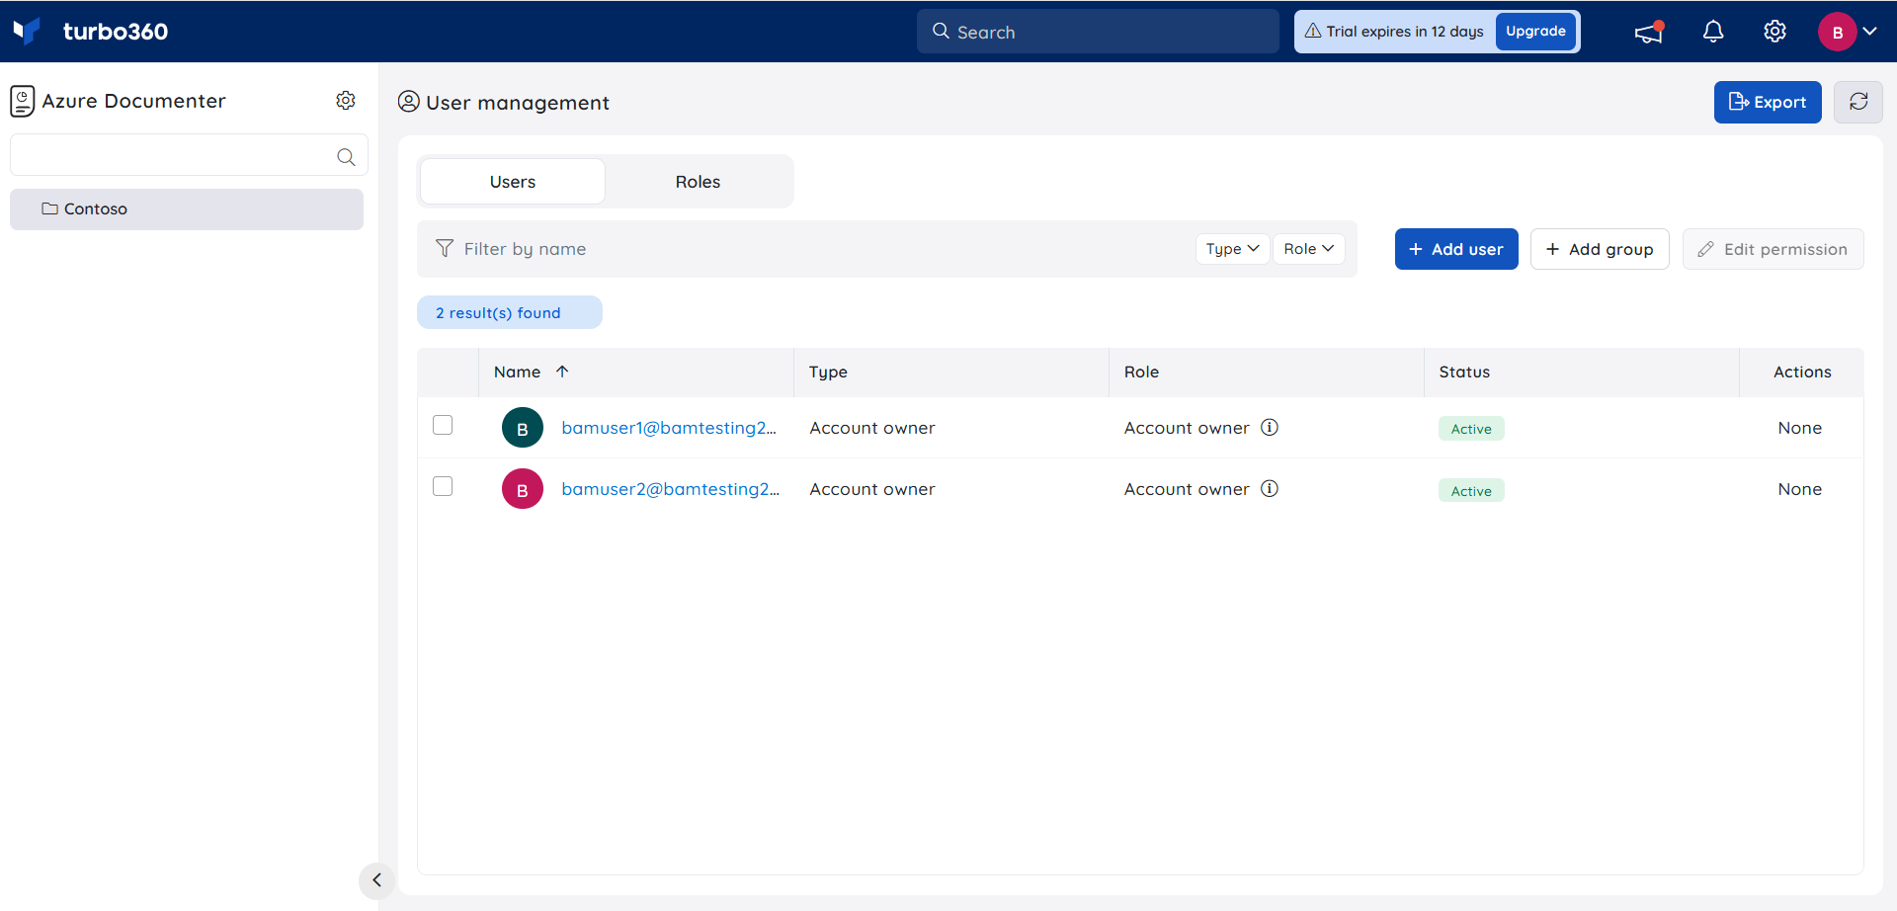Click None in bamuser1's Actions cell
This screenshot has height=911, width=1897.
(x=1800, y=428)
